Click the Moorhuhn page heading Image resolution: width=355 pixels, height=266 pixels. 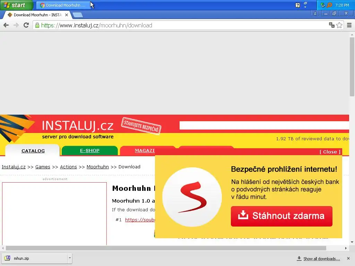coord(133,188)
